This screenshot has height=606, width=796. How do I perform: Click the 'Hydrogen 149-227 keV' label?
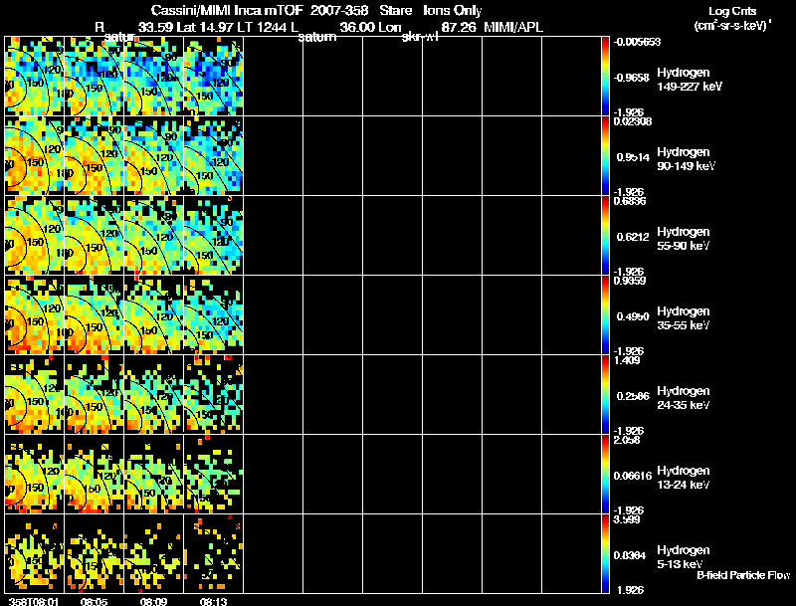[690, 80]
